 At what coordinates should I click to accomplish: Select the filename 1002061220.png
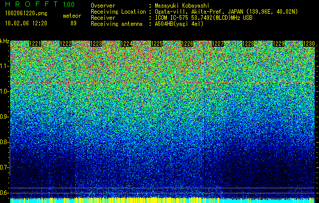coord(26,14)
